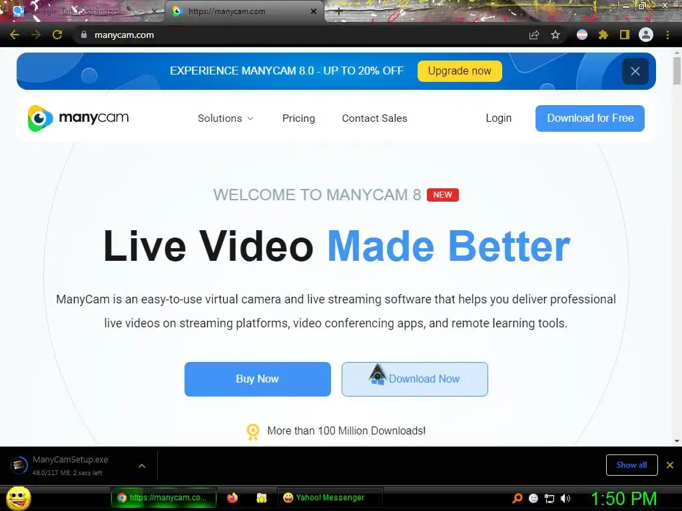Click the ManyCamSetup.exe download item

click(x=69, y=465)
